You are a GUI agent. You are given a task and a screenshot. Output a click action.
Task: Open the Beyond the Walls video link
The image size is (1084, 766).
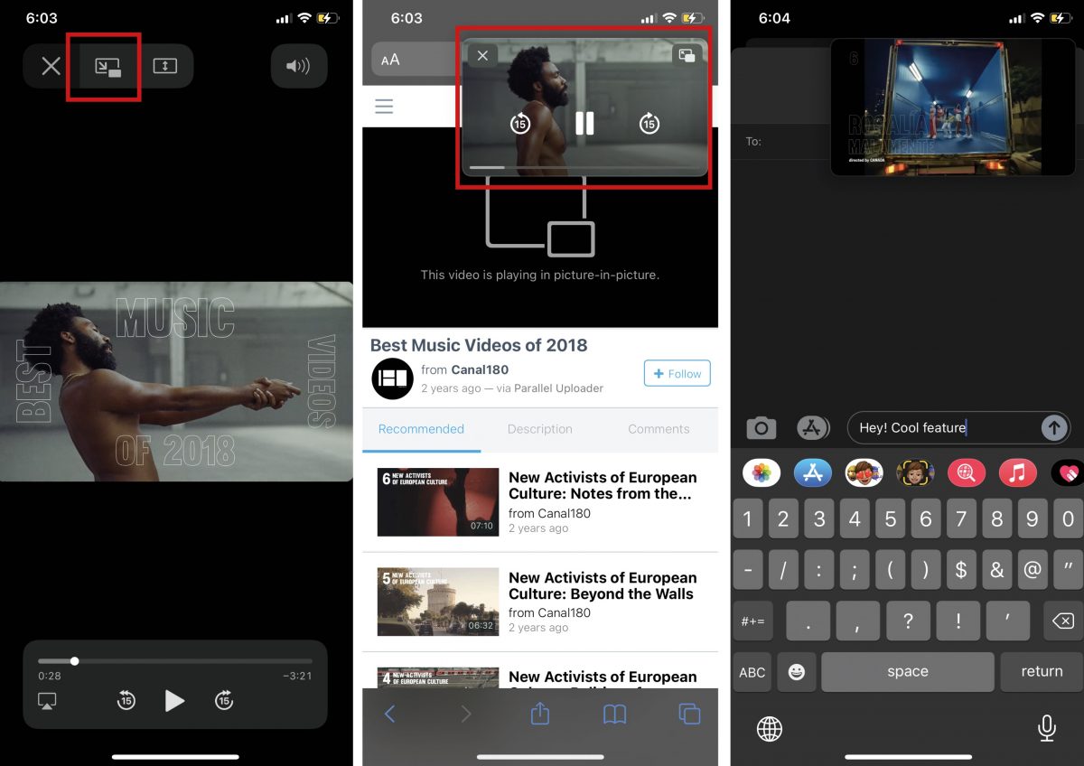[602, 585]
